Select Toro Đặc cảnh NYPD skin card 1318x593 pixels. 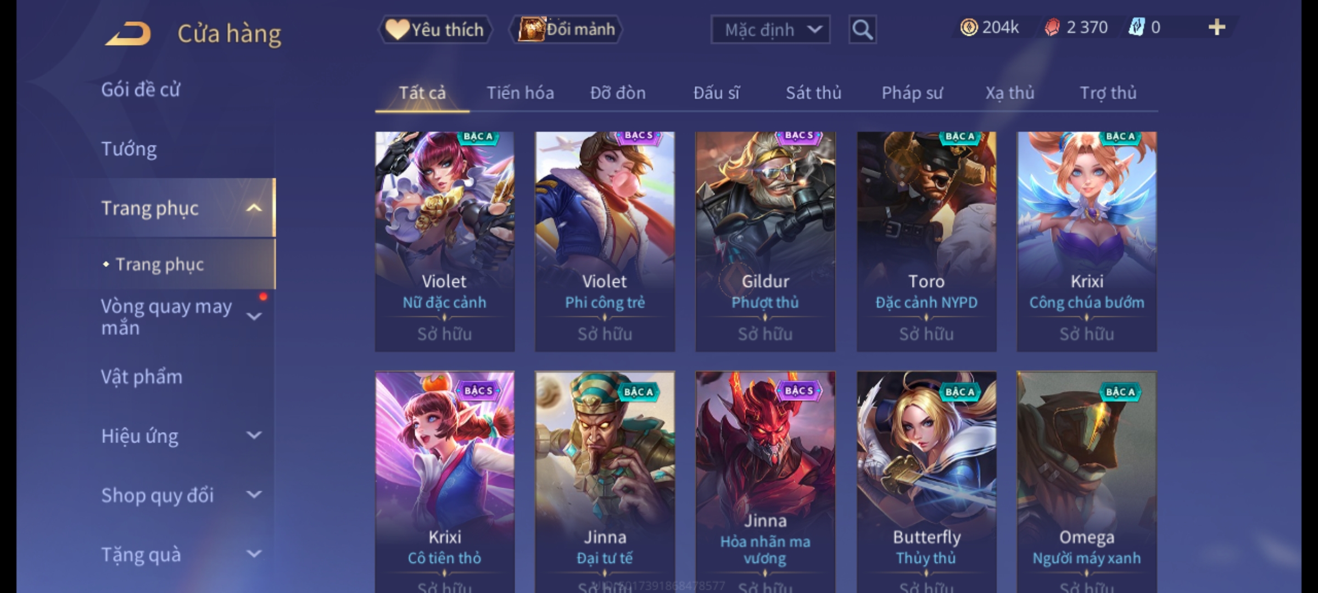[926, 242]
